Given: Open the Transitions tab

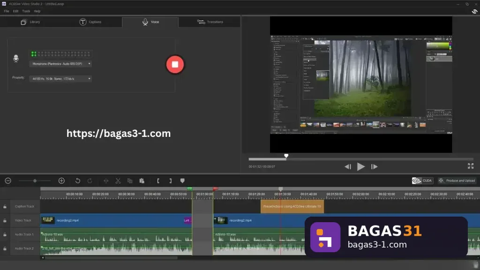Looking at the screenshot, I should (210, 22).
